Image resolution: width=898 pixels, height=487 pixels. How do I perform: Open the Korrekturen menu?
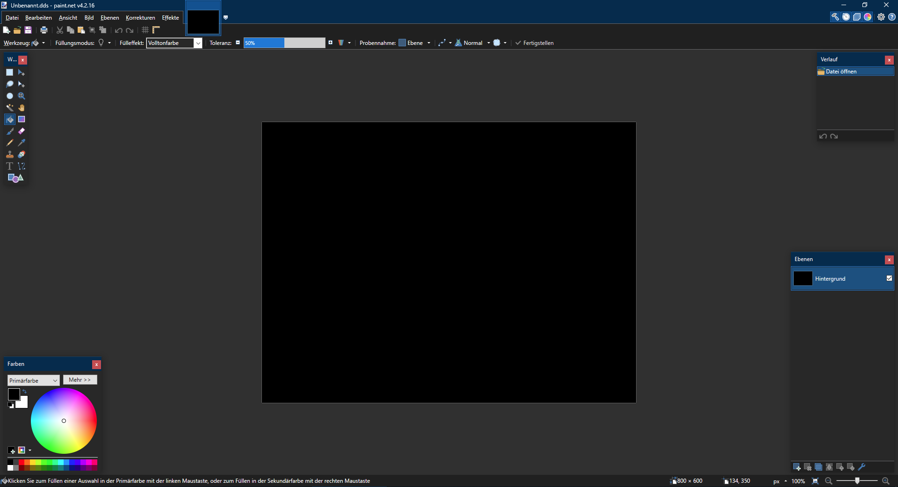click(x=140, y=18)
